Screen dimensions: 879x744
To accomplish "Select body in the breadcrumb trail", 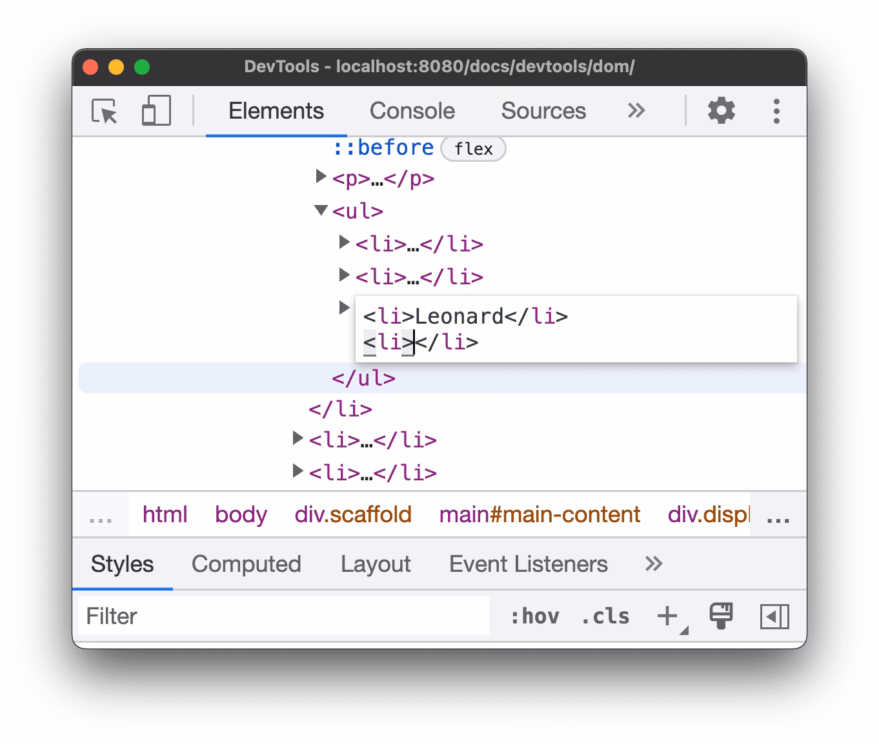I will tap(241, 514).
